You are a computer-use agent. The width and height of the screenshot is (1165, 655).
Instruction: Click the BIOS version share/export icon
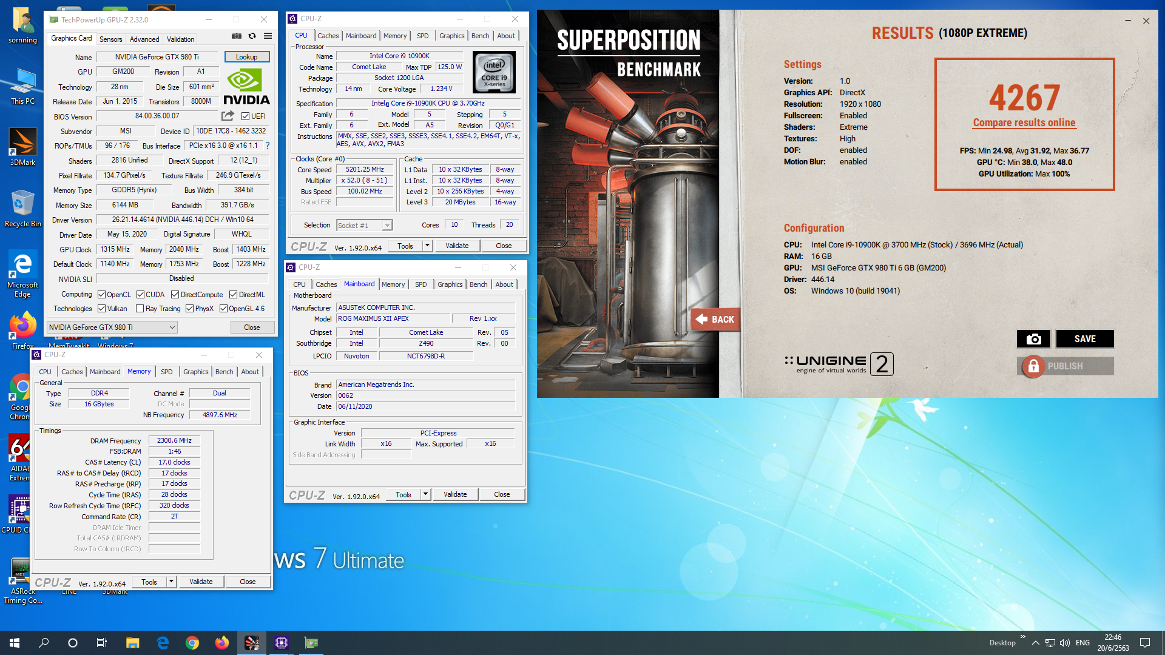pos(228,116)
